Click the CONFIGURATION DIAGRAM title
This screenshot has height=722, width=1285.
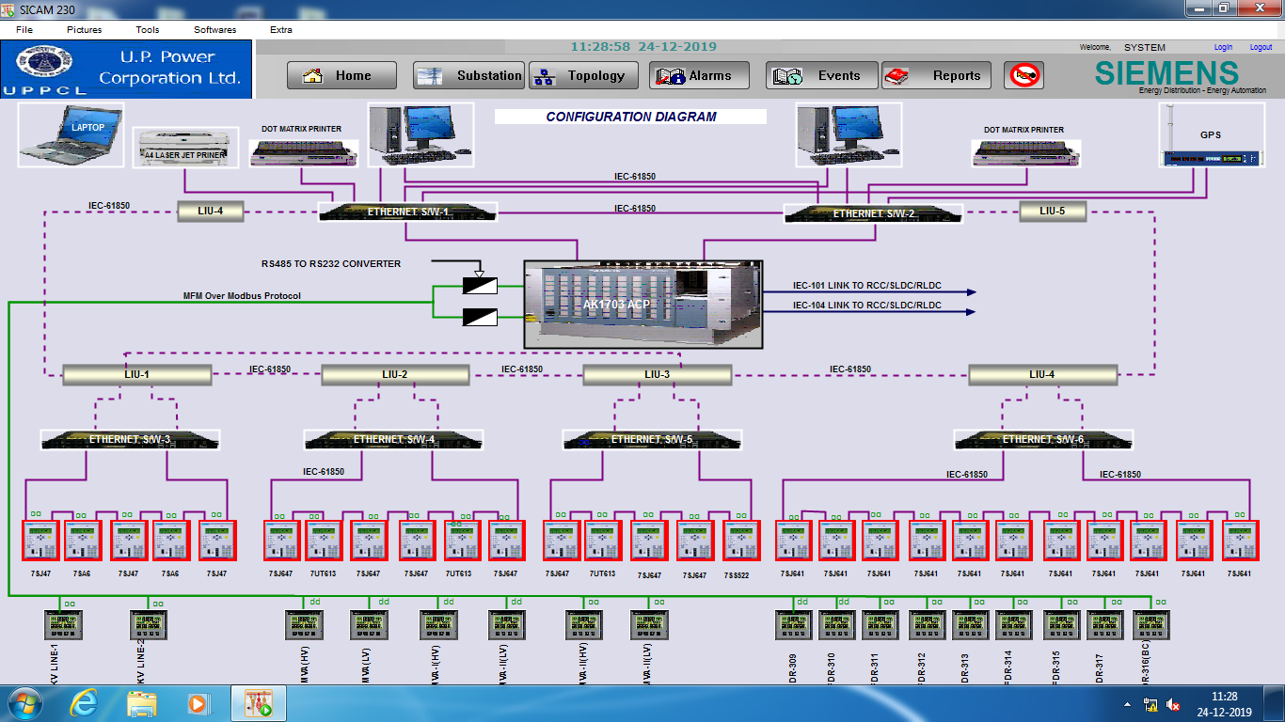tap(631, 118)
